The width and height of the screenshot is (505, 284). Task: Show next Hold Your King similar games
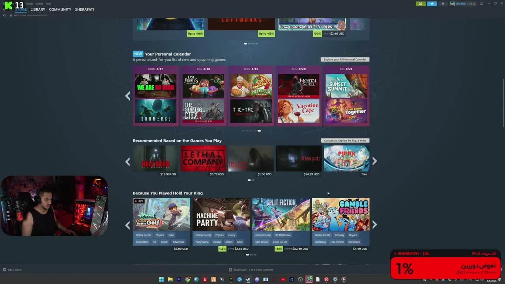tap(374, 224)
